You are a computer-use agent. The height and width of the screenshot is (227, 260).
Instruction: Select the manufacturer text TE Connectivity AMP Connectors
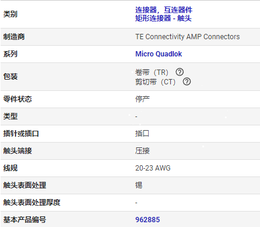click(187, 37)
